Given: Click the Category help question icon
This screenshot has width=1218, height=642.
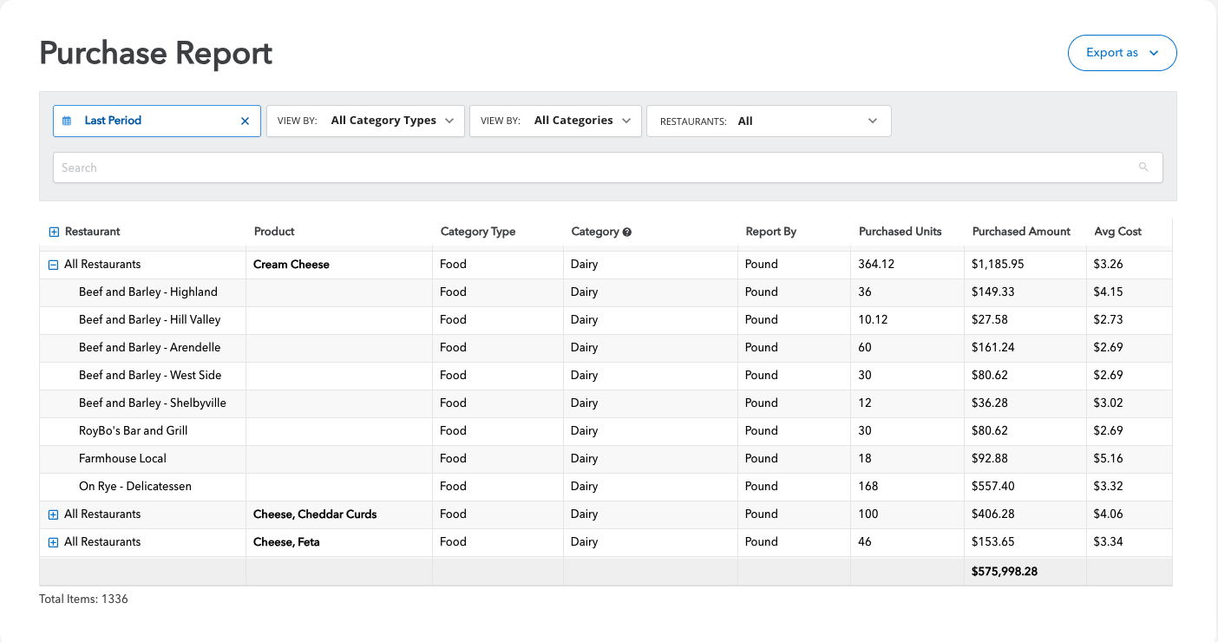Looking at the screenshot, I should click(x=626, y=233).
